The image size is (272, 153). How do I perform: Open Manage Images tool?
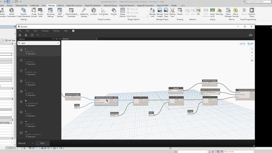[160, 12]
